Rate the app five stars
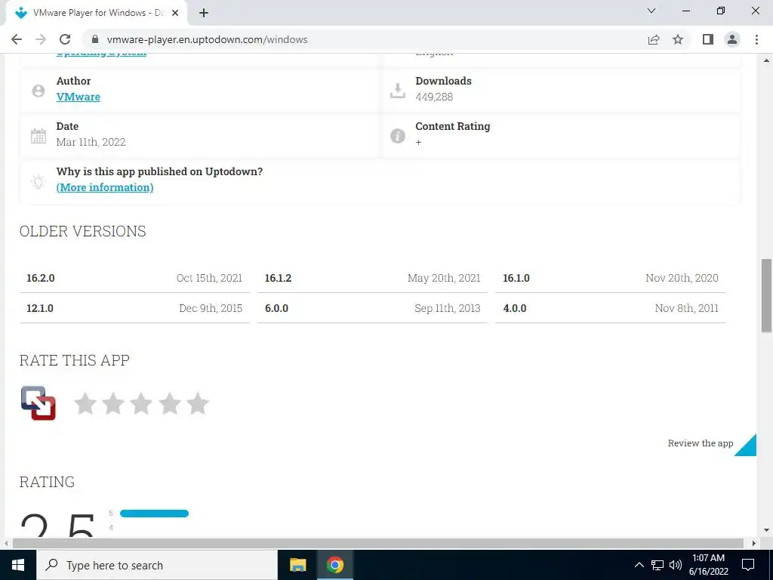 pos(198,403)
